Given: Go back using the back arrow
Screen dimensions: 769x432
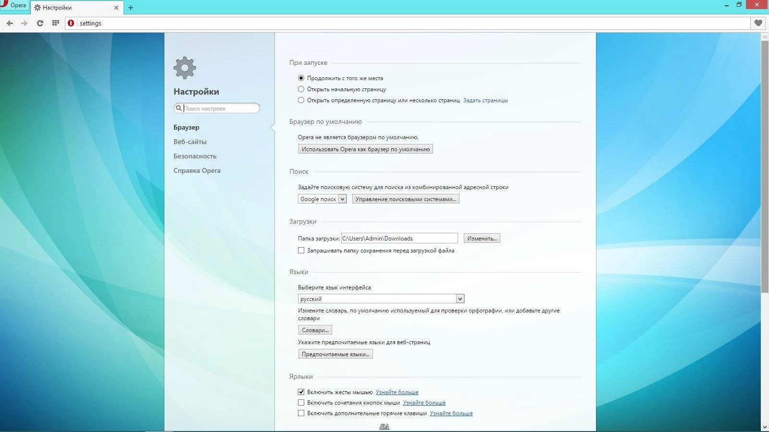Looking at the screenshot, I should [10, 23].
